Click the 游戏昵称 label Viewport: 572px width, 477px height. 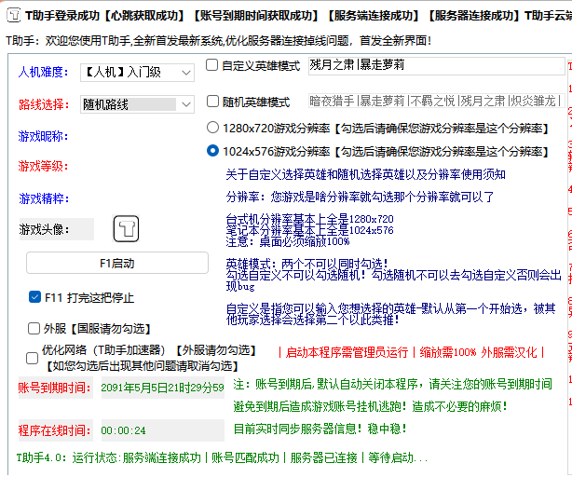click(x=43, y=136)
